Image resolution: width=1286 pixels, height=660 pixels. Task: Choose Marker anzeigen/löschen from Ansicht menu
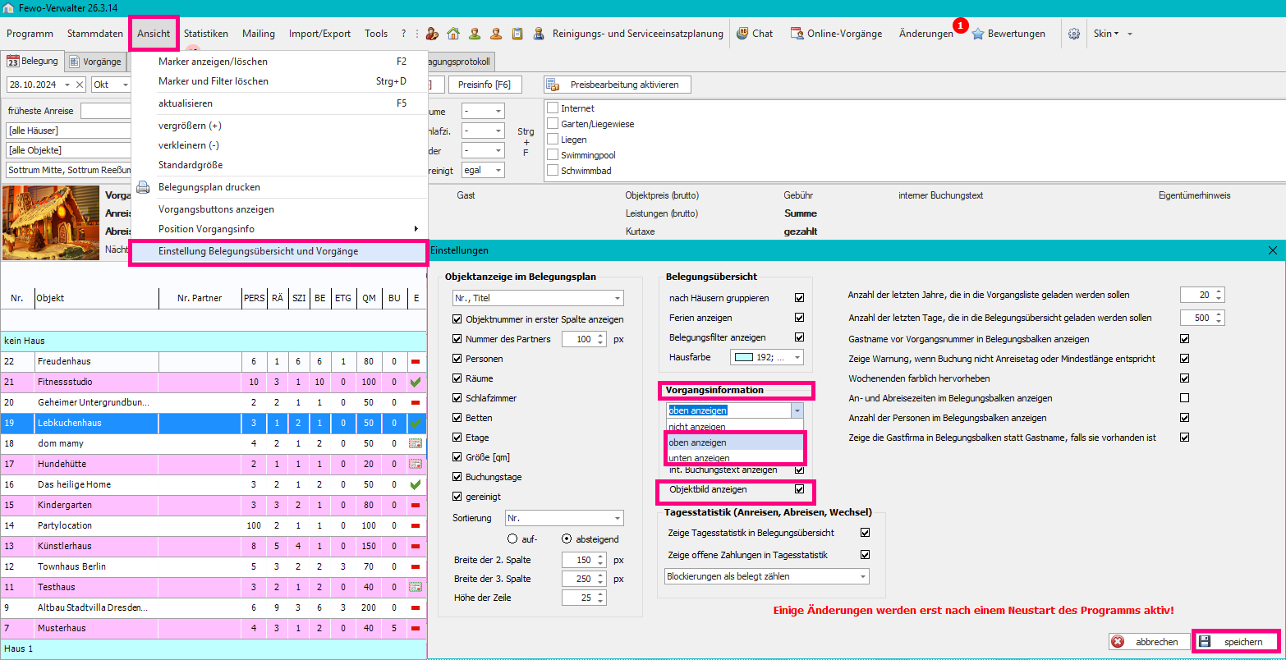pyautogui.click(x=279, y=62)
